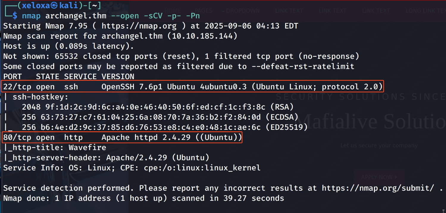Image resolution: width=446 pixels, height=213 pixels.
Task: Click the text cursor mark in the bottom-right corner
Action: click(x=443, y=210)
